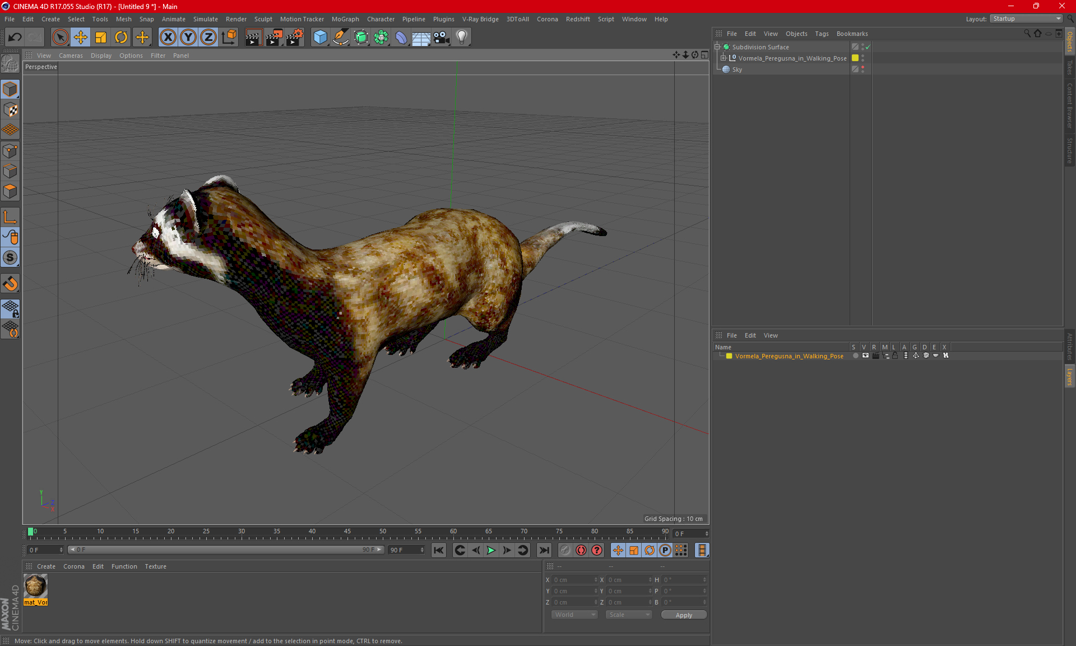1076x646 pixels.
Task: Toggle X axis lock
Action: click(x=168, y=38)
